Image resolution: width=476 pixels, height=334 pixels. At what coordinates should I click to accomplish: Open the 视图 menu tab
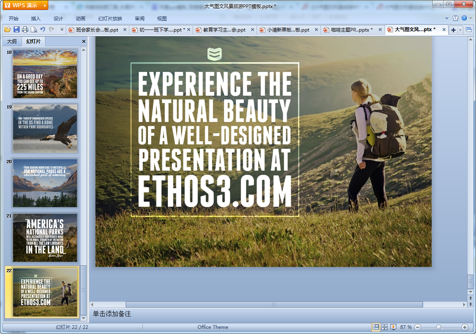pos(162,18)
